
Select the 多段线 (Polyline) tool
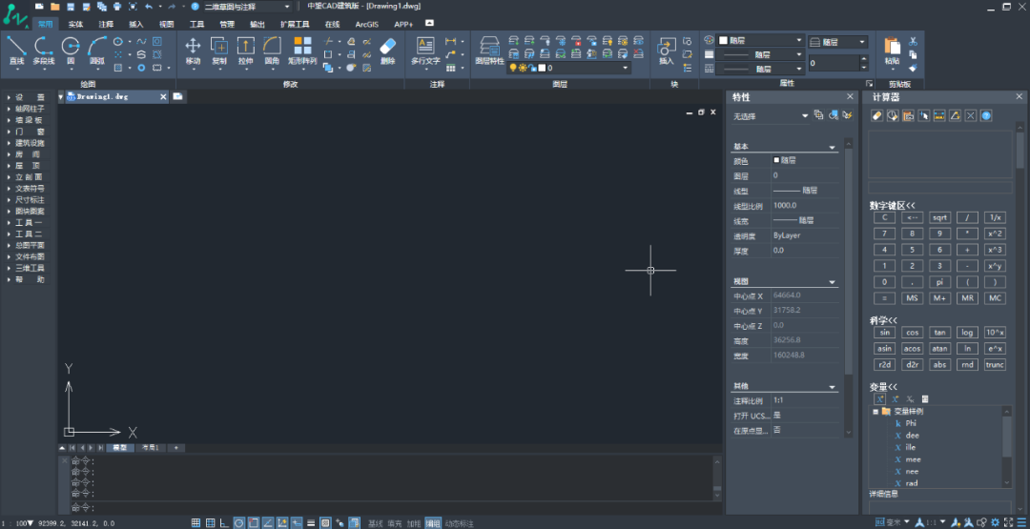(x=44, y=50)
